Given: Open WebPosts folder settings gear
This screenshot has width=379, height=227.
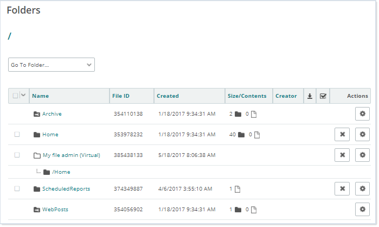Looking at the screenshot, I should click(362, 209).
